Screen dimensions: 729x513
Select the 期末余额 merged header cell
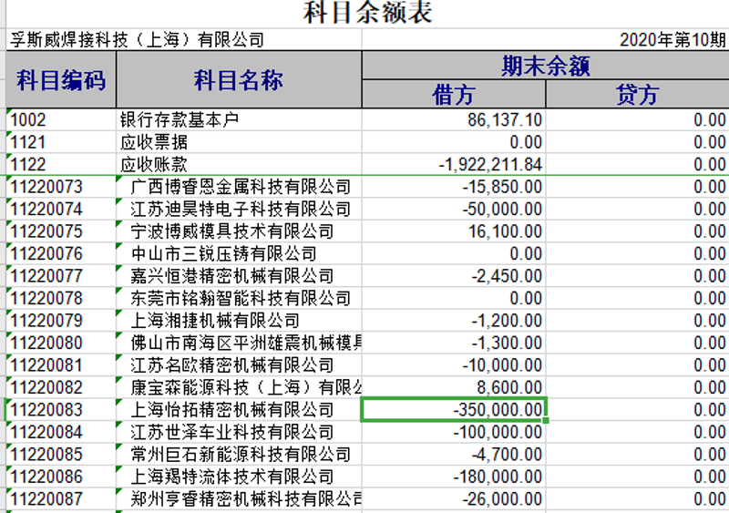545,66
